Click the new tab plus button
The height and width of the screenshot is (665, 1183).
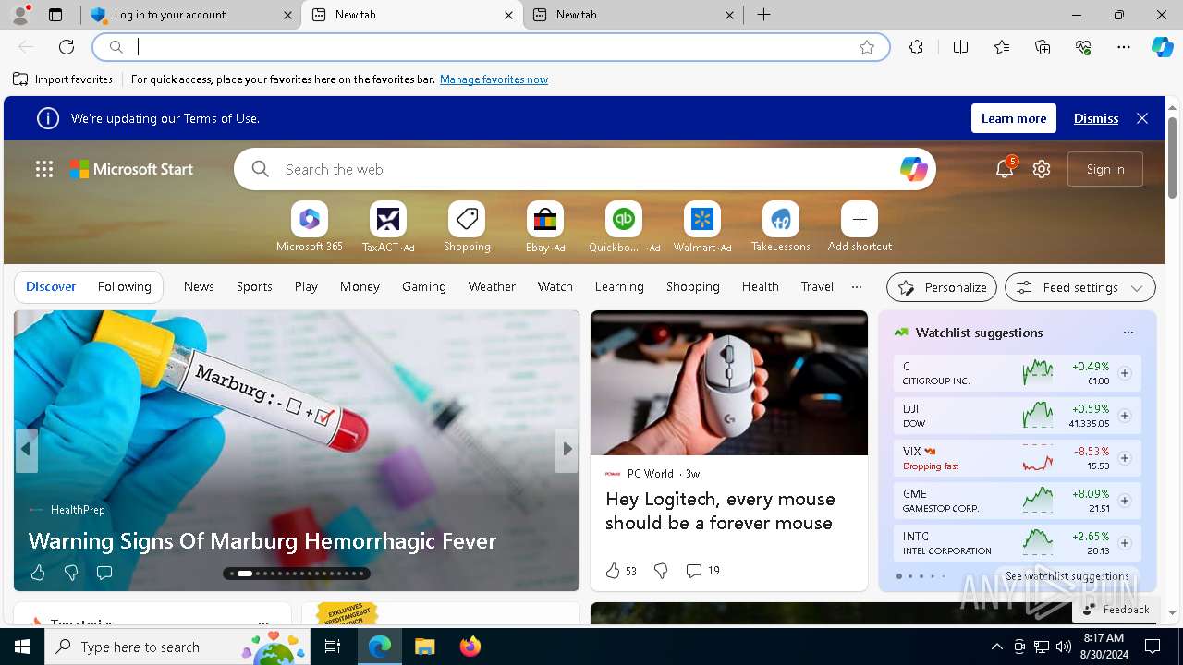[x=763, y=15]
